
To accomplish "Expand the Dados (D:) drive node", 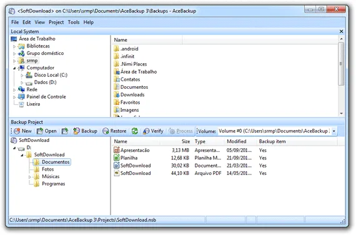I will pos(22,82).
